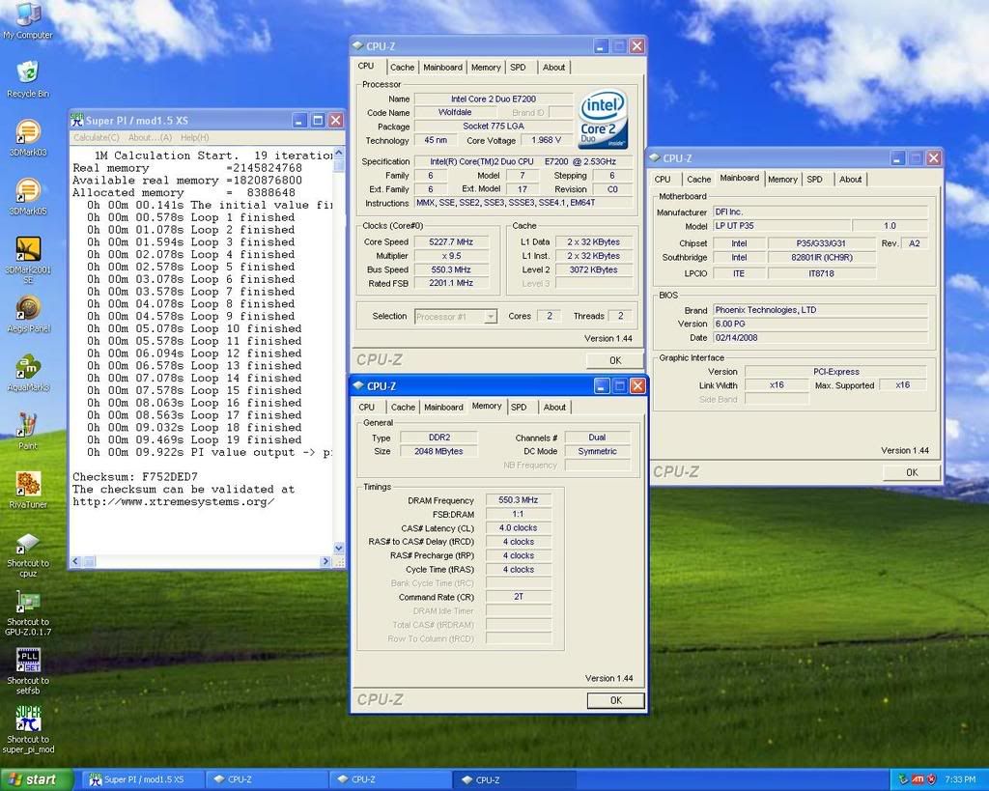
Task: Open Shortcut to GPU-Z.0.1.7 icon
Action: (28, 613)
